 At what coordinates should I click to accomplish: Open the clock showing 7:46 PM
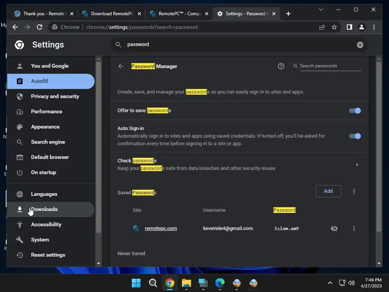tap(371, 283)
